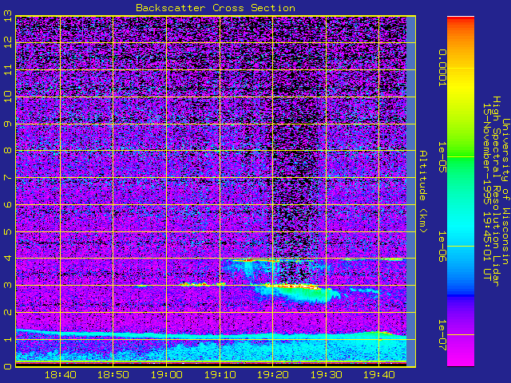Click the 19:20 time axis label
Screen dimensions: 511x383
click(x=273, y=375)
